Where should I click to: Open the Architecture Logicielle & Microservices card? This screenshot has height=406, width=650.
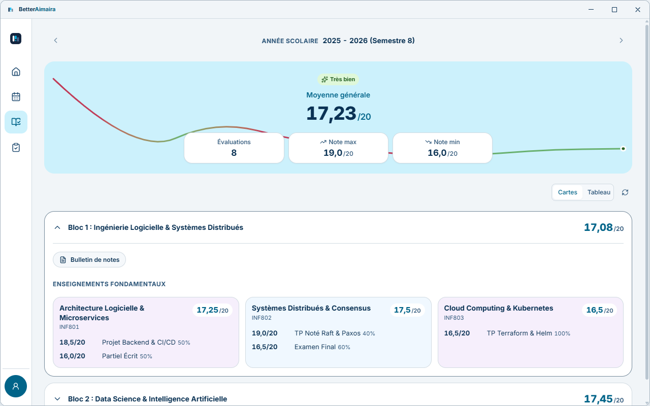click(x=146, y=332)
